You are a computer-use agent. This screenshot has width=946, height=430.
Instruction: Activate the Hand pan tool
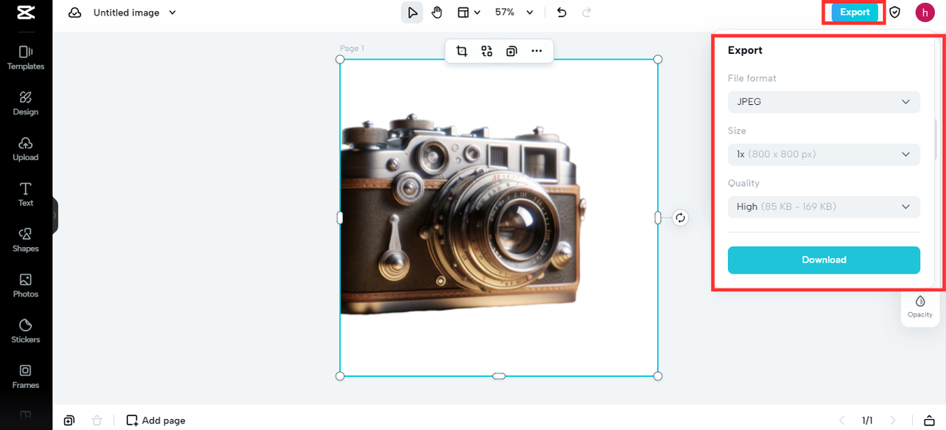pos(437,13)
